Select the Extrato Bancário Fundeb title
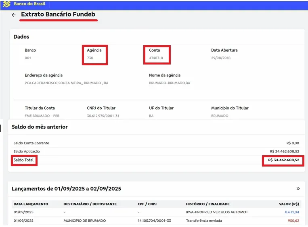308x227 pixels. coord(58,15)
